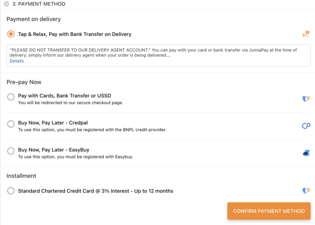Click the Credpal BNPL registration note text
Viewport: 315px width, 225px height.
[x=92, y=130]
